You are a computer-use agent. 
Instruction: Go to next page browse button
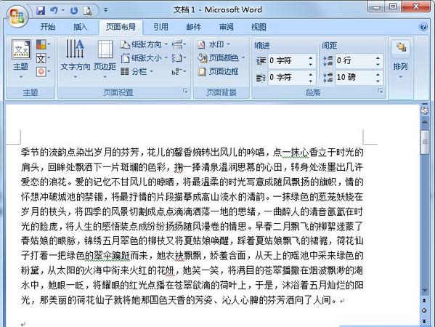click(424, 321)
